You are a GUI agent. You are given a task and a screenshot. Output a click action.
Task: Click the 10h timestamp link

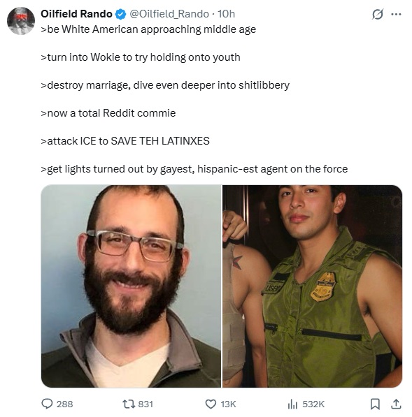pos(226,14)
